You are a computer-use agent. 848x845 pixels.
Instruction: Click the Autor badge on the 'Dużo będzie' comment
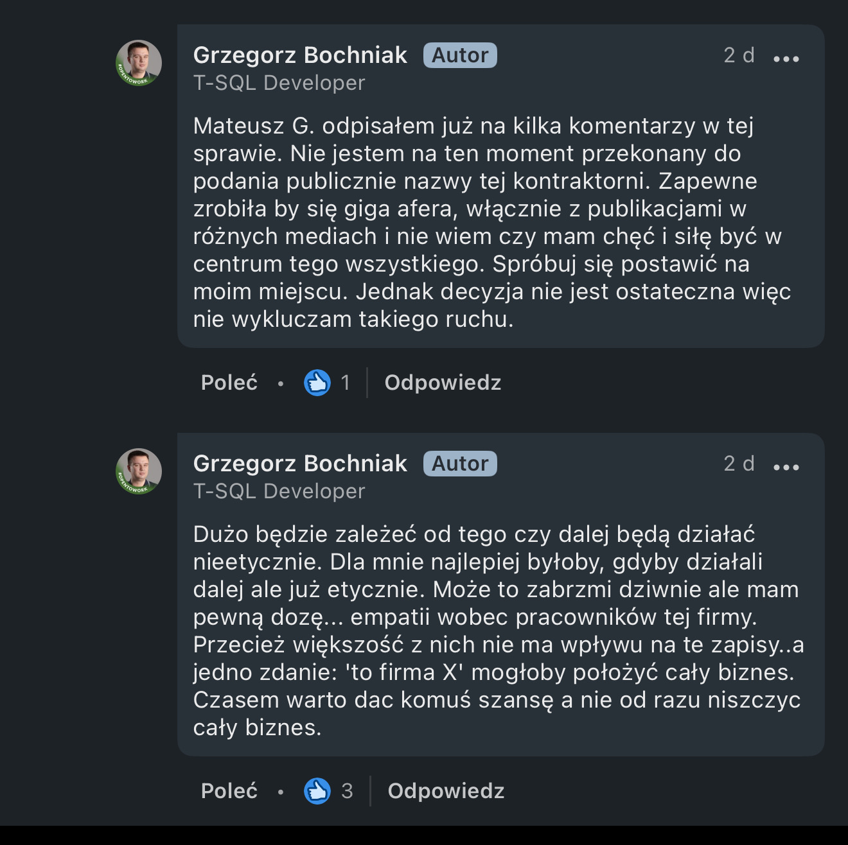click(x=460, y=464)
